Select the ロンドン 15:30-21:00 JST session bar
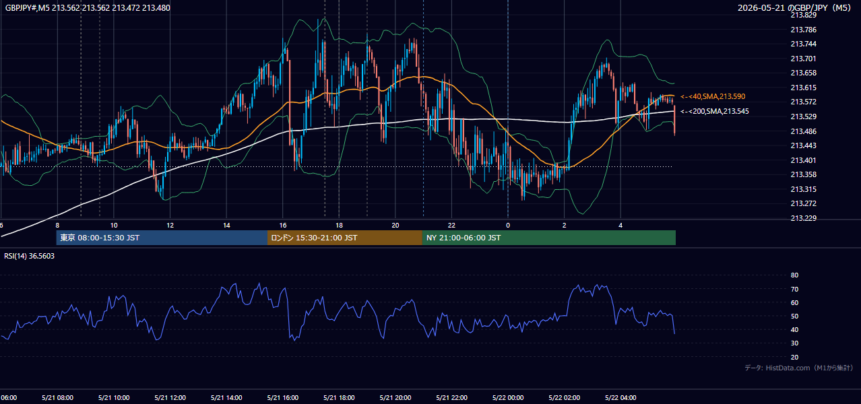This screenshot has height=404, width=861. [x=345, y=238]
